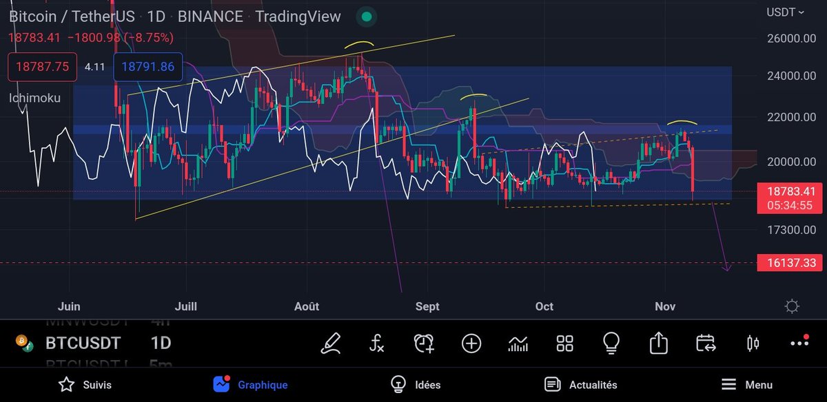Open BTCUSDT symbol selector

83,343
